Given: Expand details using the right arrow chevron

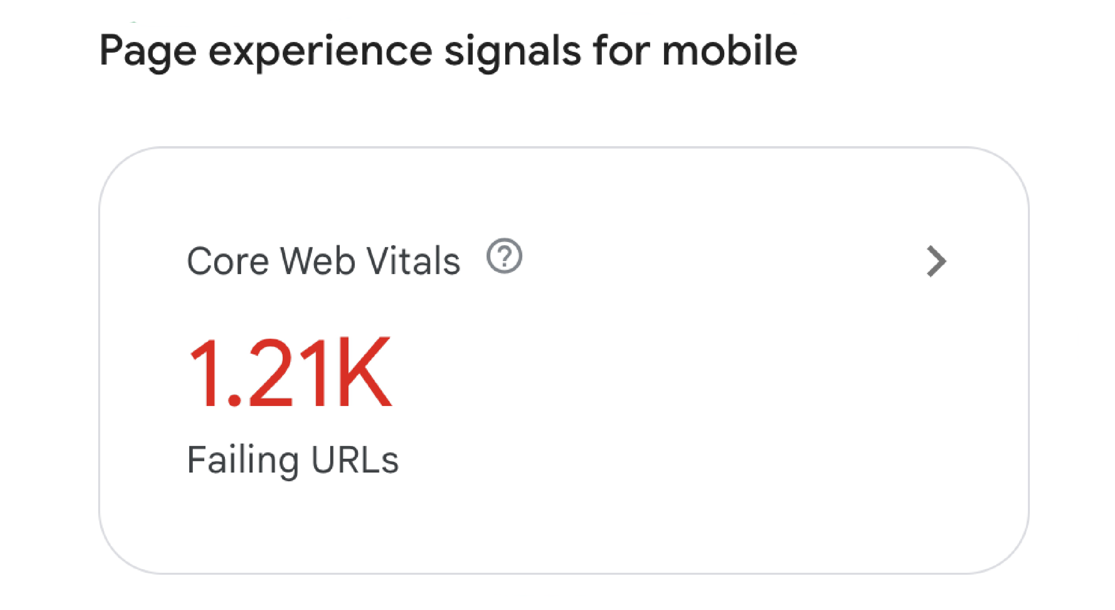Looking at the screenshot, I should click(936, 261).
